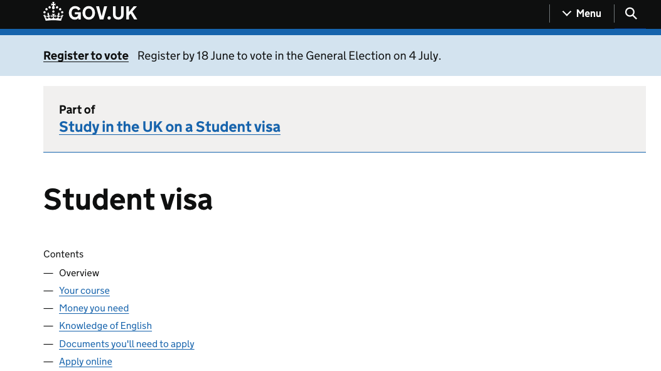Open the Money you need link
The image size is (661, 371).
click(x=94, y=308)
